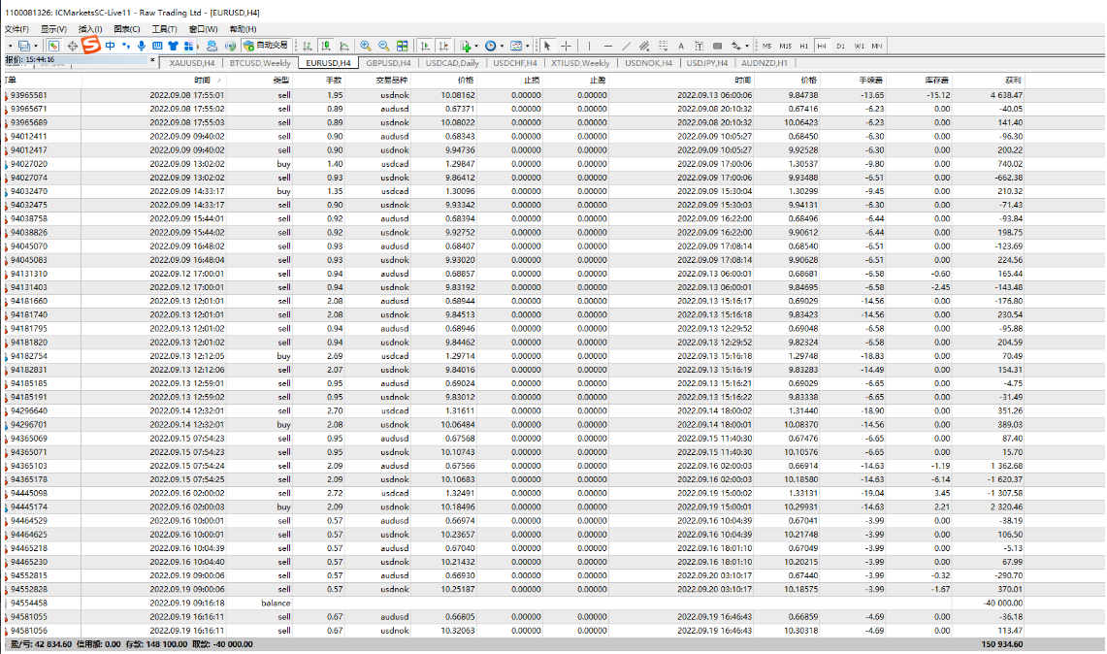This screenshot has height=654, width=1107.
Task: Click the Strategy Tester toolbar icon
Action: point(230,46)
